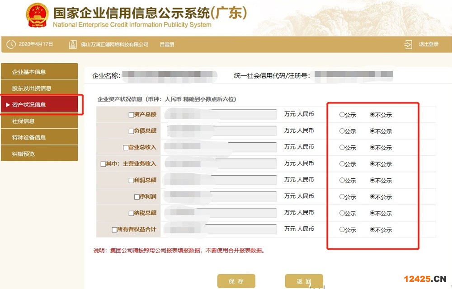The width and height of the screenshot is (452, 289).
Task: Open the 纠错预览 page
Action: [x=24, y=154]
